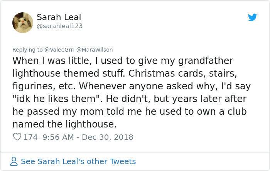The height and width of the screenshot is (171, 270).
Task: Click the quoted 'idk he likes them'
Action: pyautogui.click(x=56, y=99)
